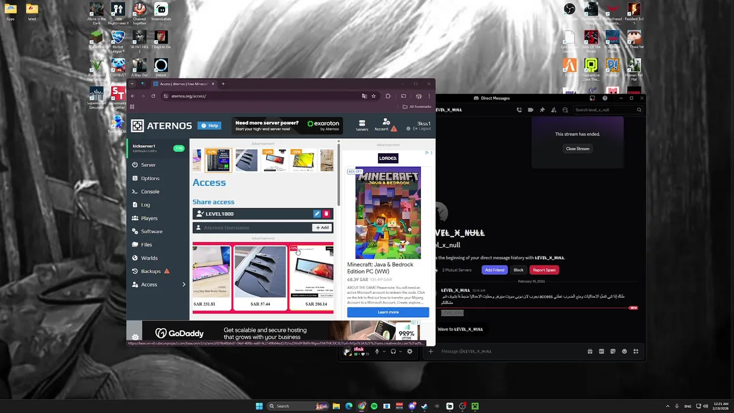The width and height of the screenshot is (734, 413).
Task: Open Discord headphone output options arrow
Action: click(x=400, y=352)
